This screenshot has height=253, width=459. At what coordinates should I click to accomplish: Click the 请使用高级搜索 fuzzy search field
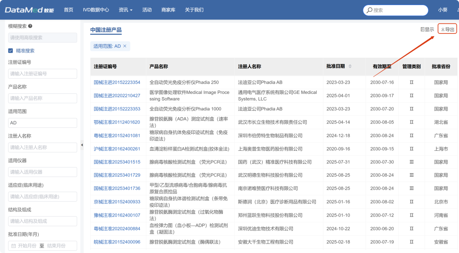click(42, 37)
